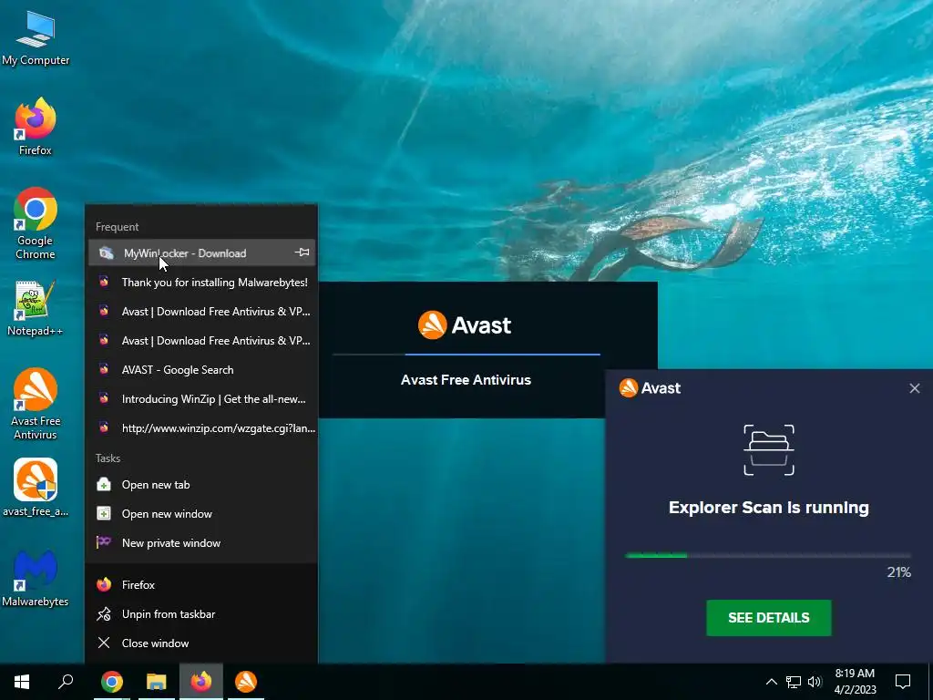
Task: Open volume control tray icon
Action: tap(815, 682)
